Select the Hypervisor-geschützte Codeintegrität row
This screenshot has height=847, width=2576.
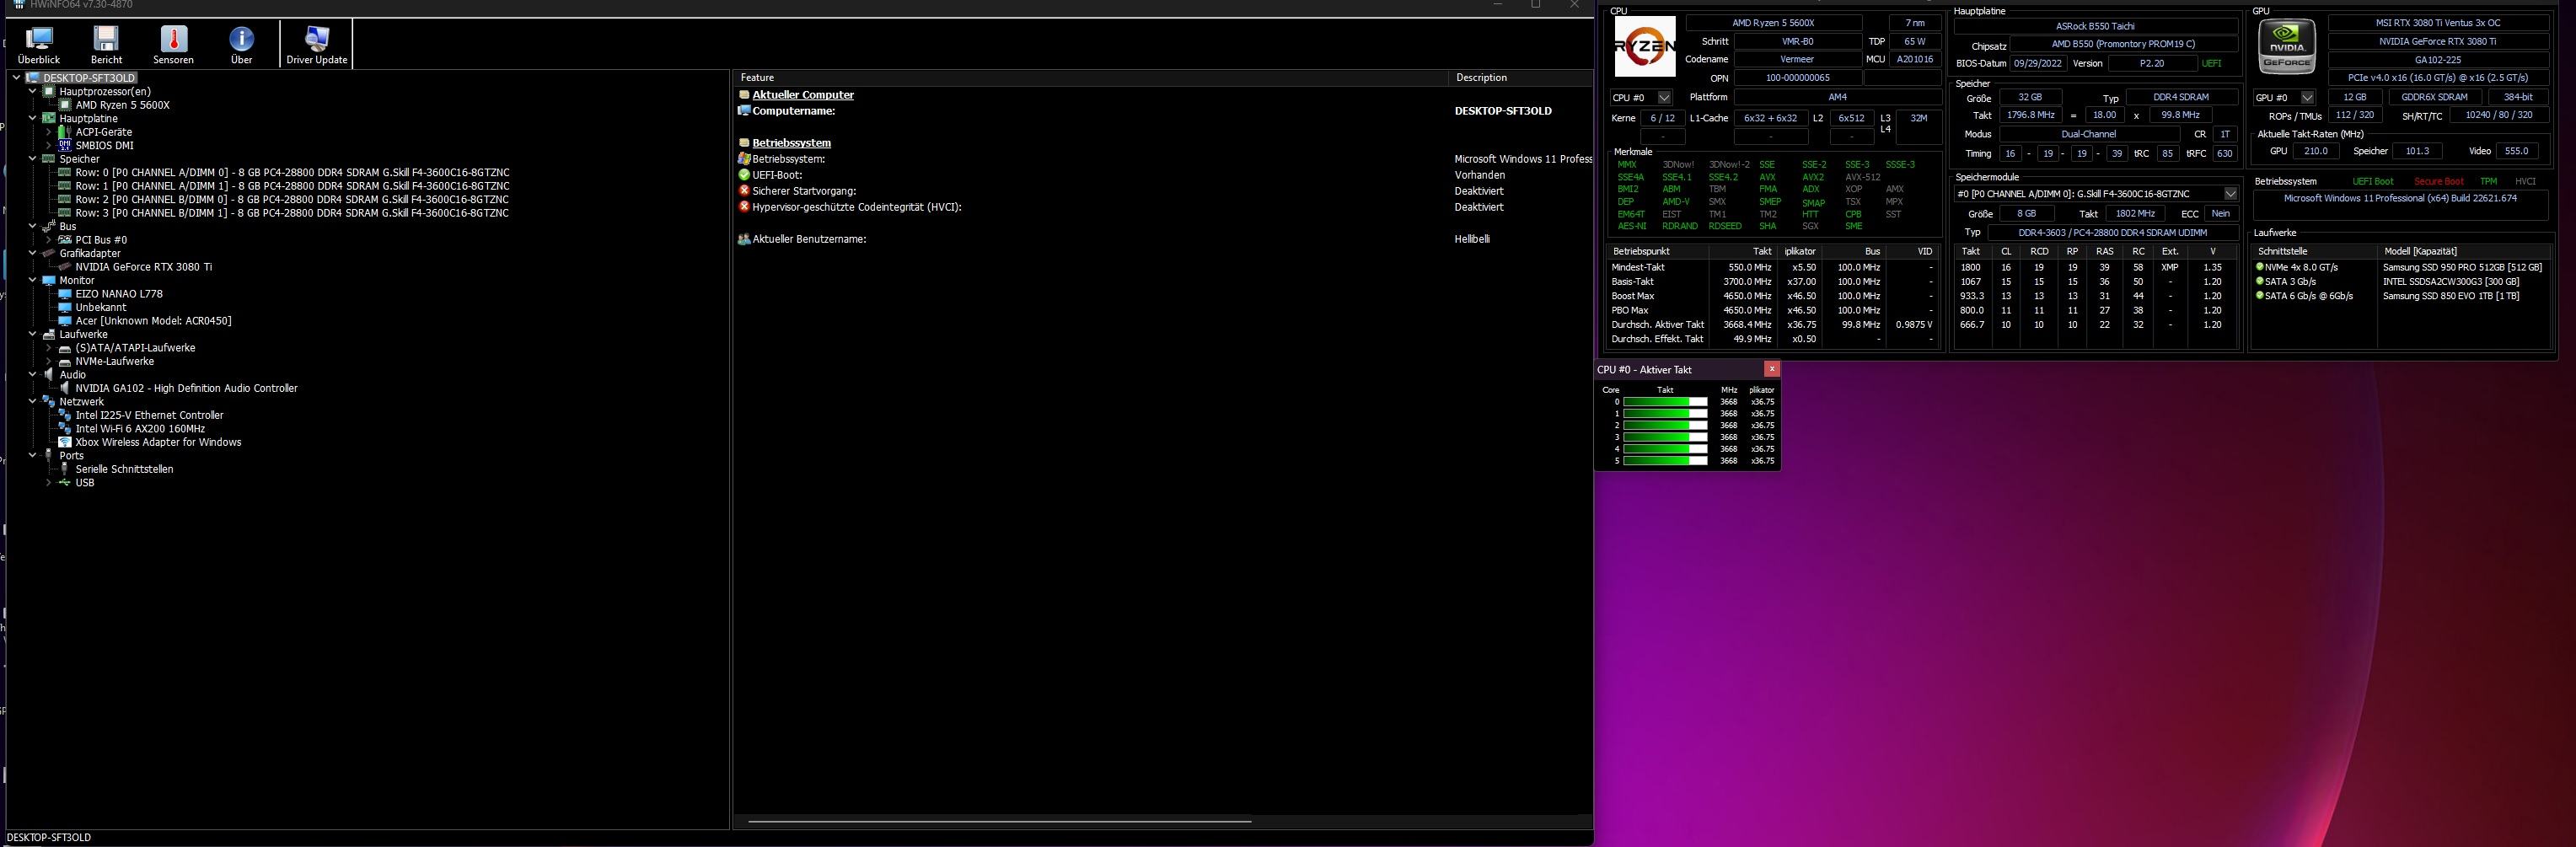(1164, 207)
